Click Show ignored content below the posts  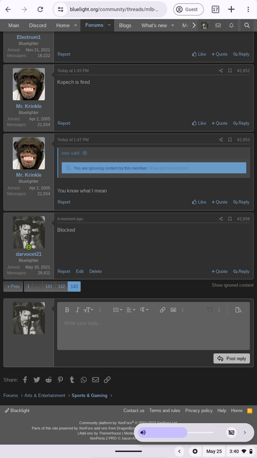[x=232, y=285]
